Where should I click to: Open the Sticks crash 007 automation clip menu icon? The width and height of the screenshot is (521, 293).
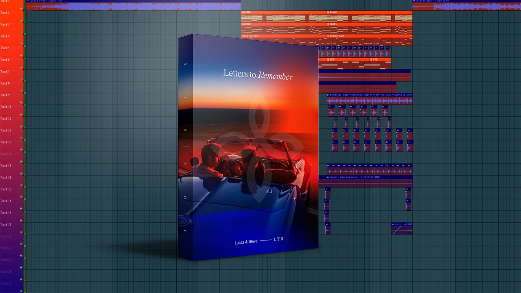[x=393, y=225]
